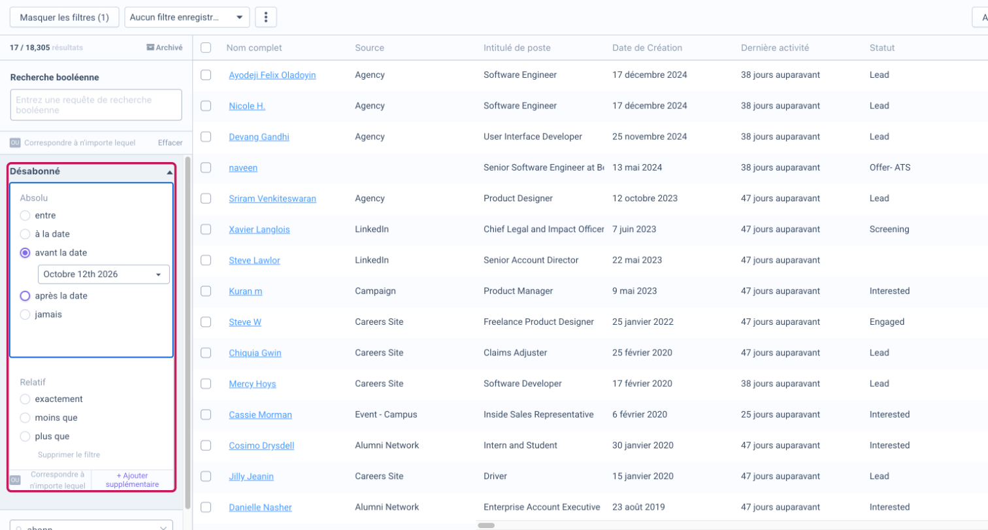Open Devang Gandhi profile link
The height and width of the screenshot is (530, 988).
tap(259, 137)
